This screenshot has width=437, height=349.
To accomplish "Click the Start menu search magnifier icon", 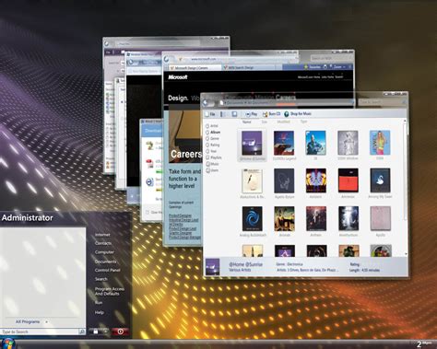I will coord(82,332).
